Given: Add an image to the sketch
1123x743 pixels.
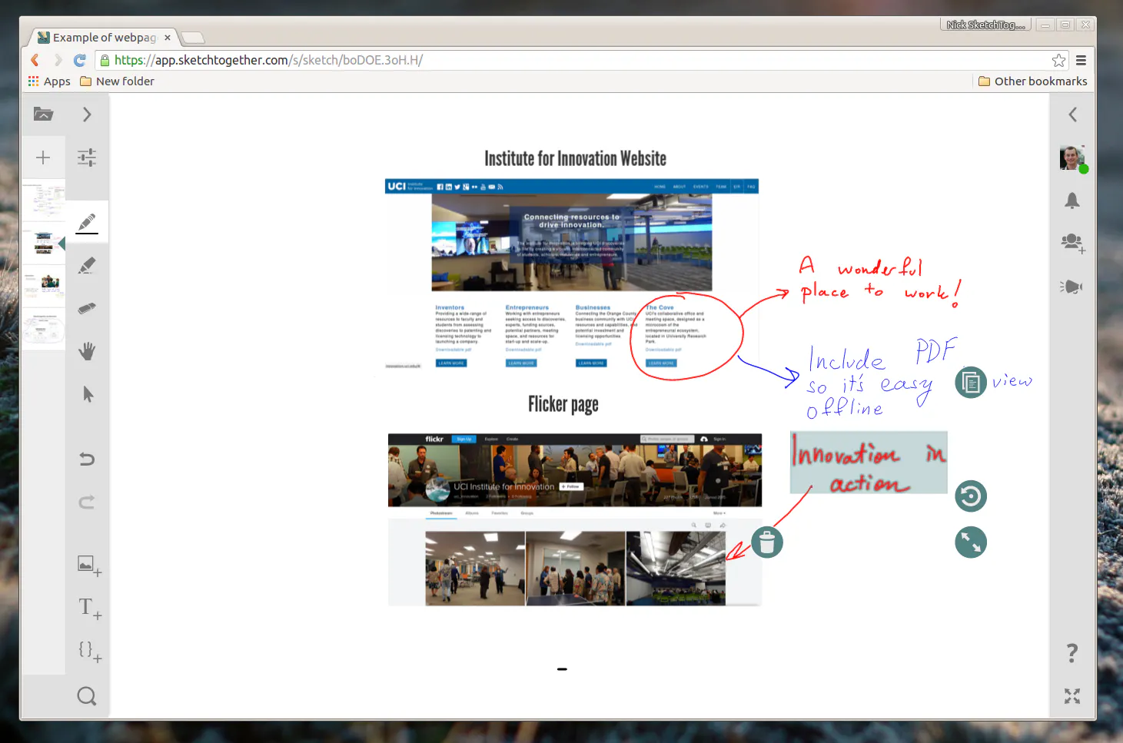Looking at the screenshot, I should click(x=89, y=566).
